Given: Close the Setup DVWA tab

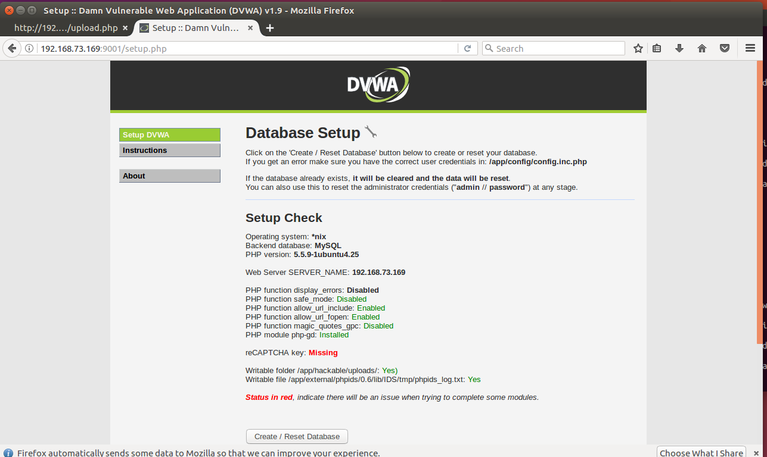Looking at the screenshot, I should [x=250, y=28].
